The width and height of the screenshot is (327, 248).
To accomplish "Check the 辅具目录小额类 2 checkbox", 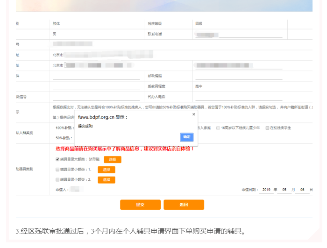I will (57, 180).
